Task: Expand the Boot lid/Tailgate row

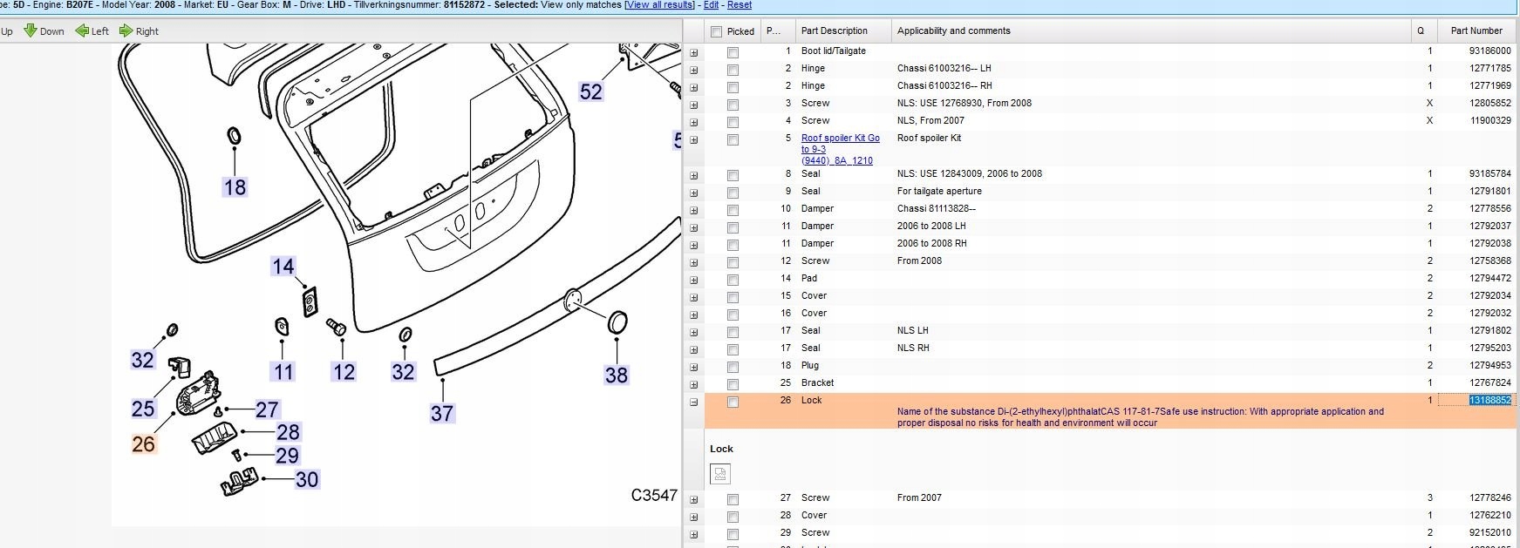Action: [694, 52]
